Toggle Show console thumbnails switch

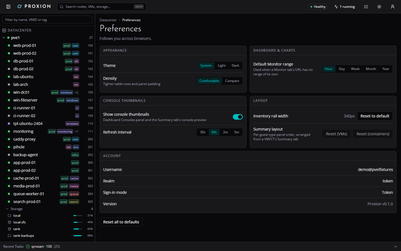pyautogui.click(x=238, y=117)
